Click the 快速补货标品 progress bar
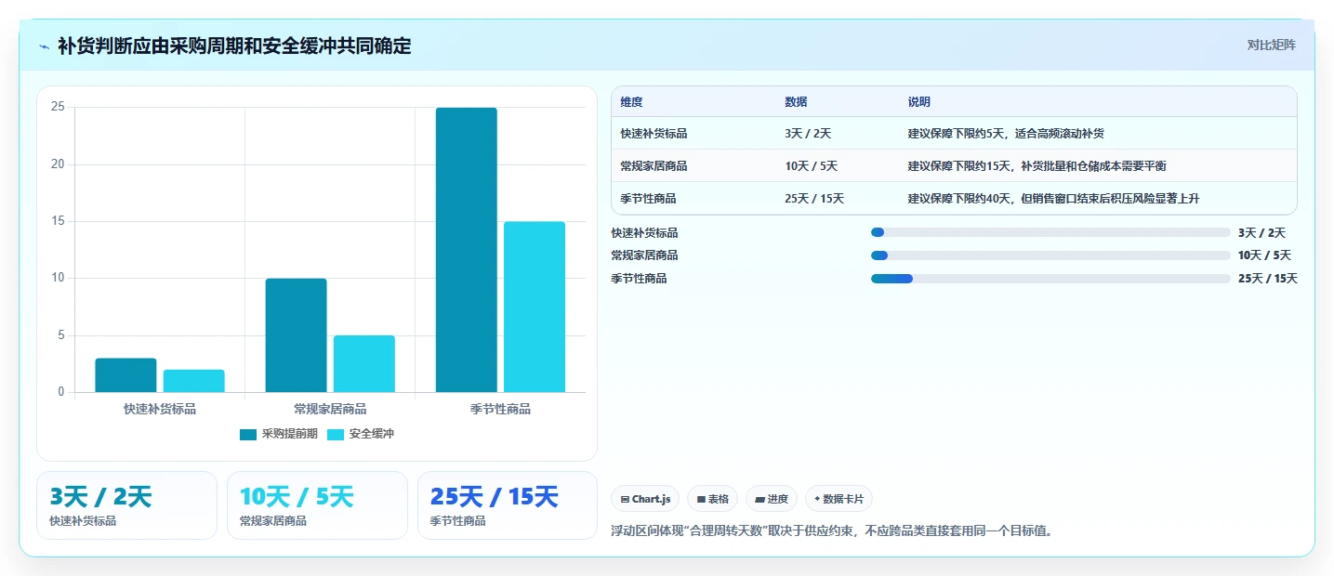Image resolution: width=1334 pixels, height=576 pixels. pyautogui.click(x=1050, y=232)
